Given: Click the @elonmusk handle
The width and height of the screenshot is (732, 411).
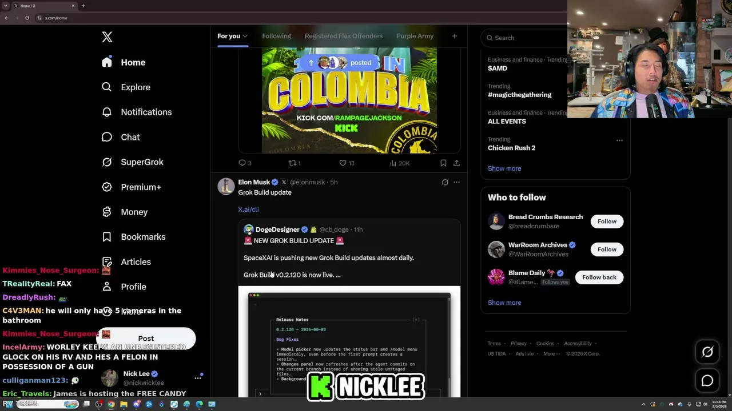Looking at the screenshot, I should click(x=307, y=182).
